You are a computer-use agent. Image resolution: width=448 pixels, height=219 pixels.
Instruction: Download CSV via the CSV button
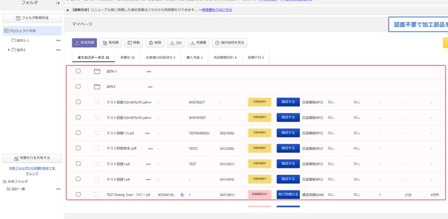(x=176, y=43)
